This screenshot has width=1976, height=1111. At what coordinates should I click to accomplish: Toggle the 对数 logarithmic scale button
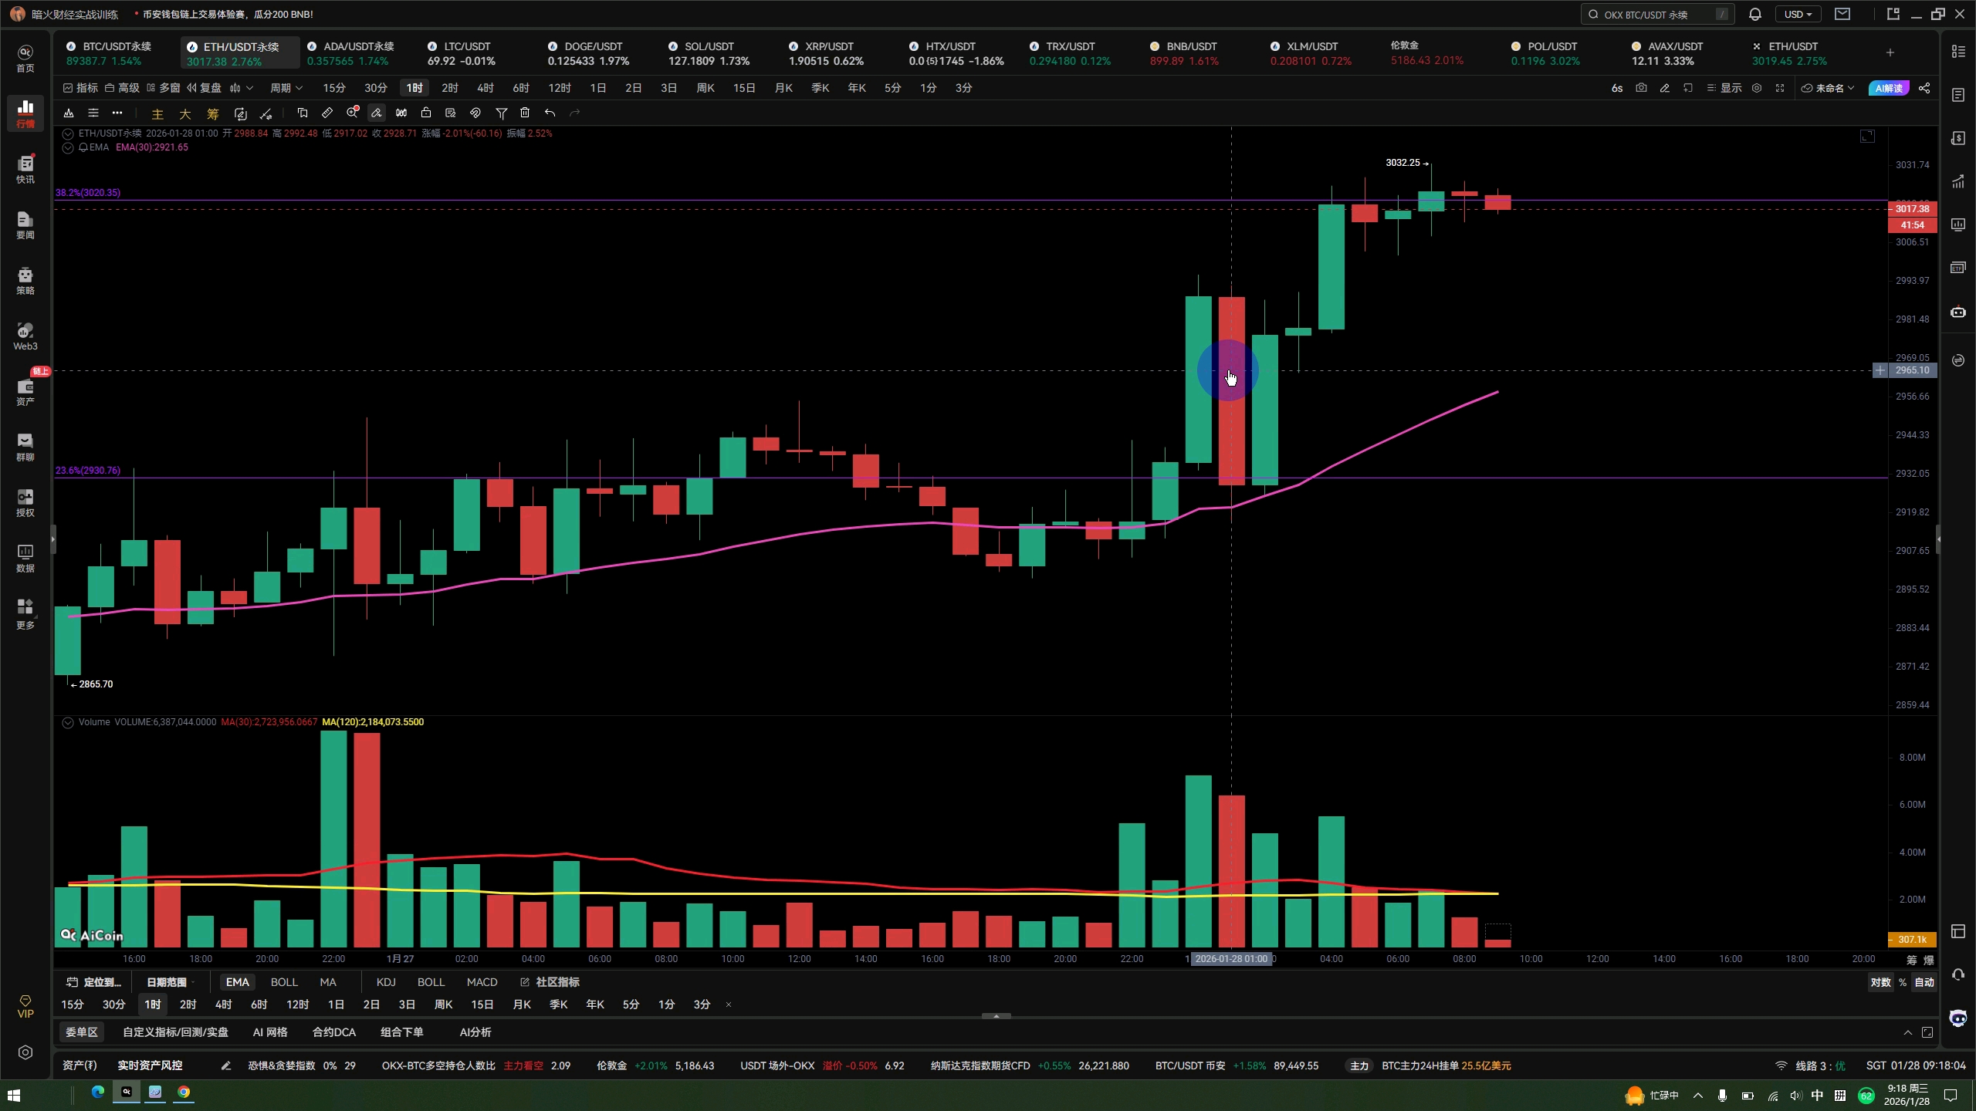pos(1880,982)
